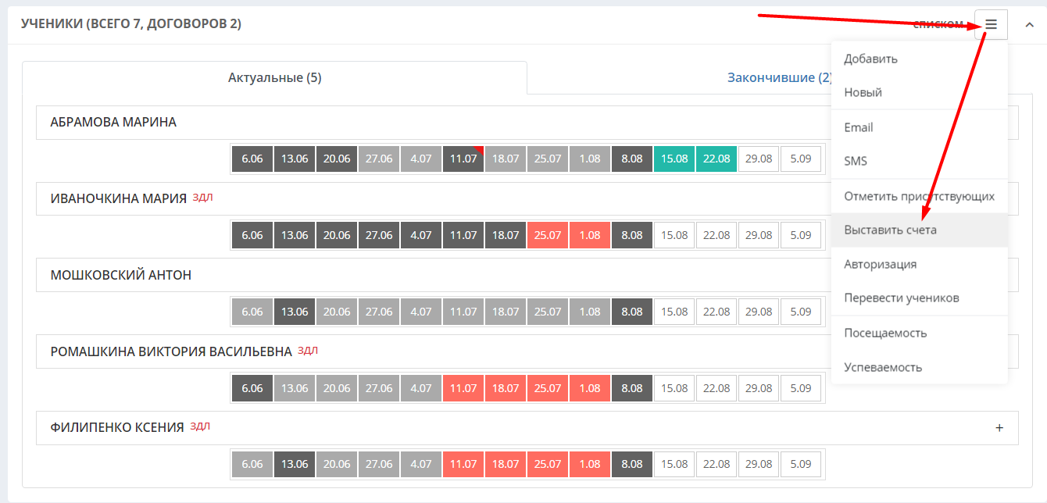This screenshot has height=503, width=1047.
Task: Select red 25.07 cell for Иваночкина Мария
Action: (x=548, y=235)
